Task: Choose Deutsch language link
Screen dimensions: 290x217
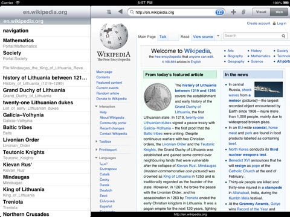Action: 106,190
